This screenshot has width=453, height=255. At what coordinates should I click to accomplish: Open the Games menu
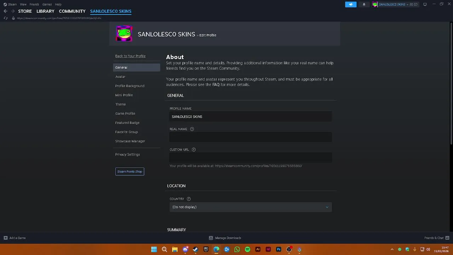click(47, 4)
